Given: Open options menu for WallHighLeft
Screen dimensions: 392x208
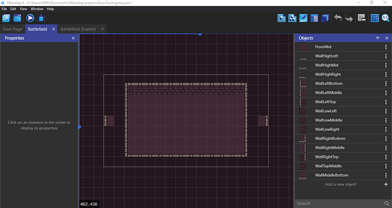Looking at the screenshot, I should pyautogui.click(x=386, y=56).
